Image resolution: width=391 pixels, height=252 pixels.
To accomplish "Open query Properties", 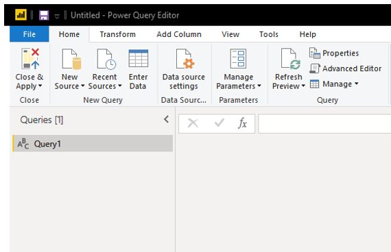I will 334,53.
